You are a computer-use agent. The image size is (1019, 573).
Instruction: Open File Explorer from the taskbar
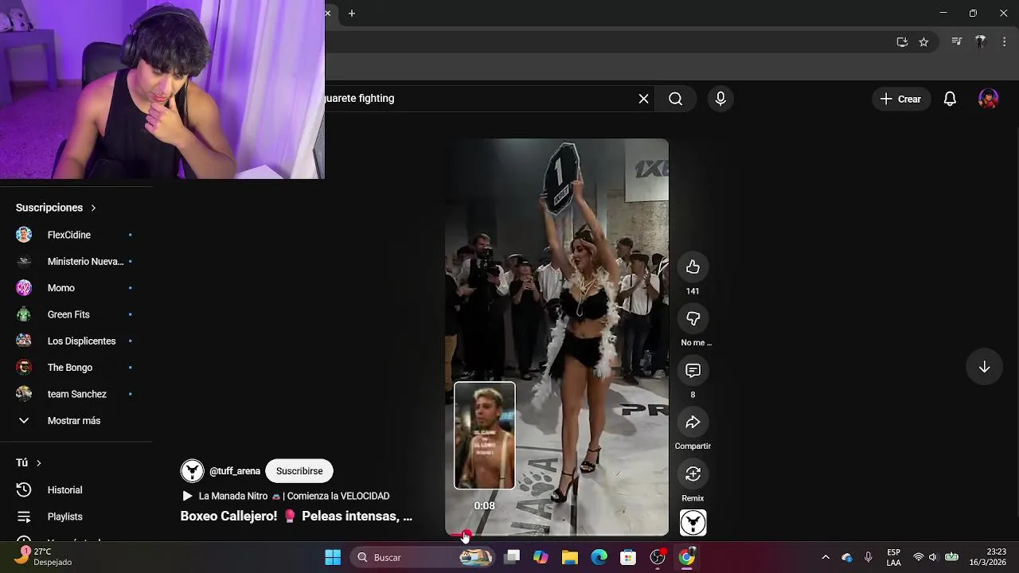570,557
